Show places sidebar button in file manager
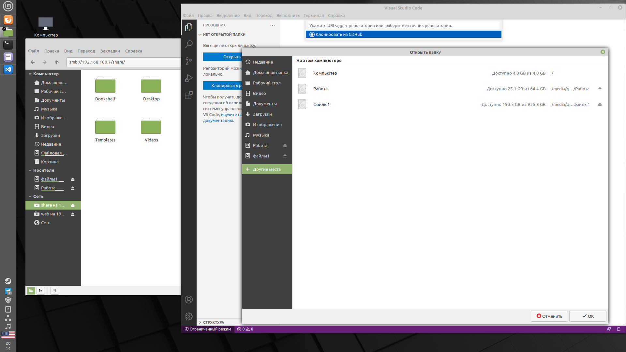This screenshot has height=352, width=626. [x=31, y=291]
